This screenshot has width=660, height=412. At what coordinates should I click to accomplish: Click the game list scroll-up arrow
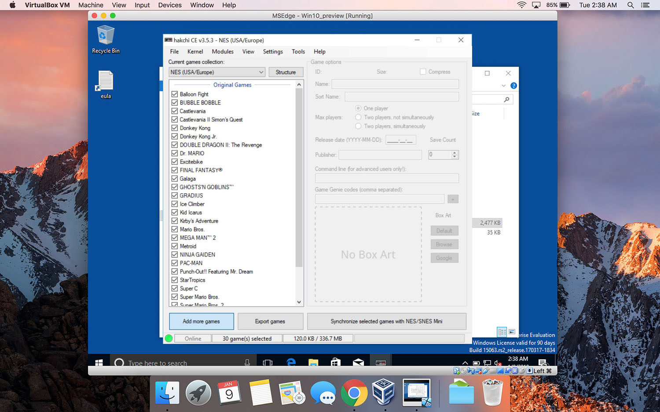pyautogui.click(x=299, y=84)
